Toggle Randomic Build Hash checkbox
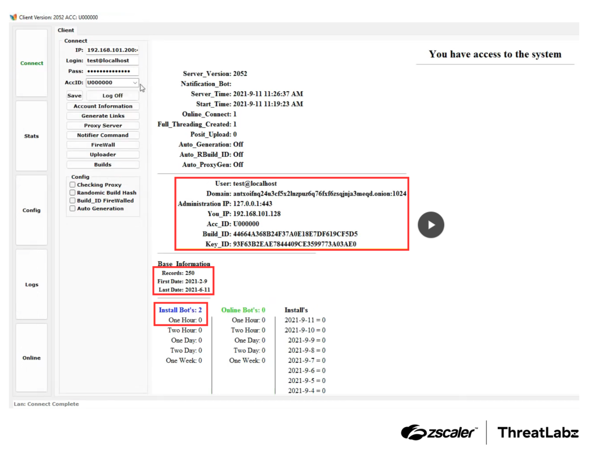 point(73,193)
